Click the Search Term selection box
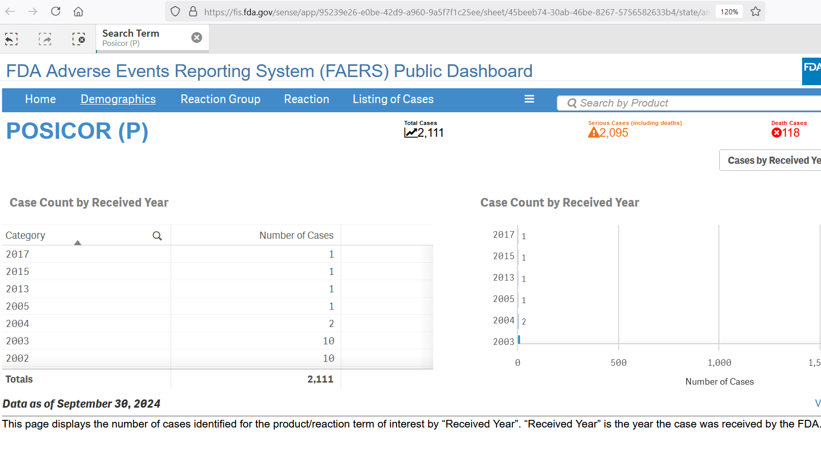Viewport: 821px width, 452px height. [x=152, y=38]
